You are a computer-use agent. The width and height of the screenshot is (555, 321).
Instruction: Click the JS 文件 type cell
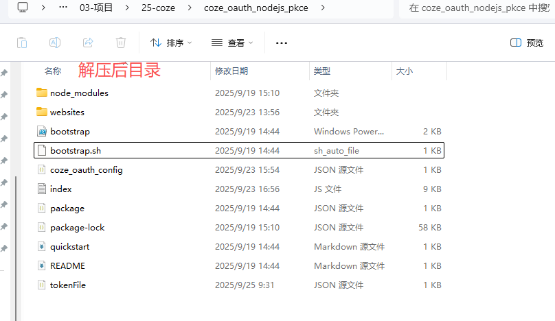tap(328, 189)
